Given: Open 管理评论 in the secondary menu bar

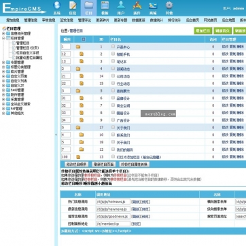Looking at the screenshot, I should tap(85, 20).
